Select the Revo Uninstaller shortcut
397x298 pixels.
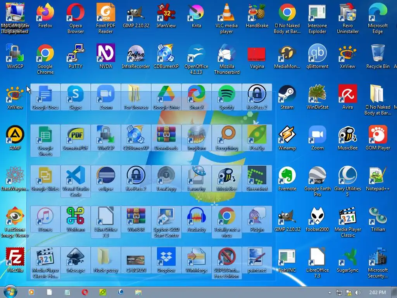(348, 18)
